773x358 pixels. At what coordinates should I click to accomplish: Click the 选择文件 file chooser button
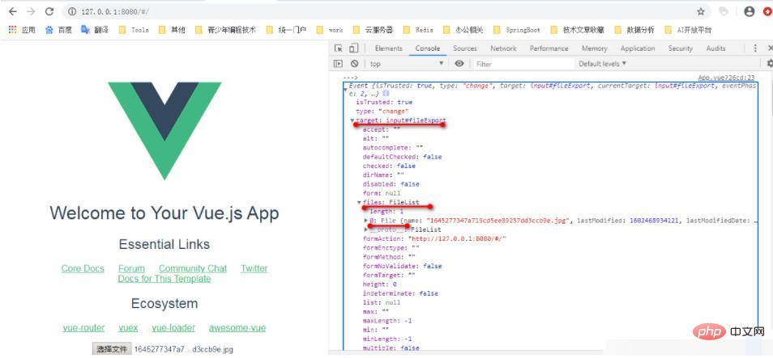click(x=112, y=349)
